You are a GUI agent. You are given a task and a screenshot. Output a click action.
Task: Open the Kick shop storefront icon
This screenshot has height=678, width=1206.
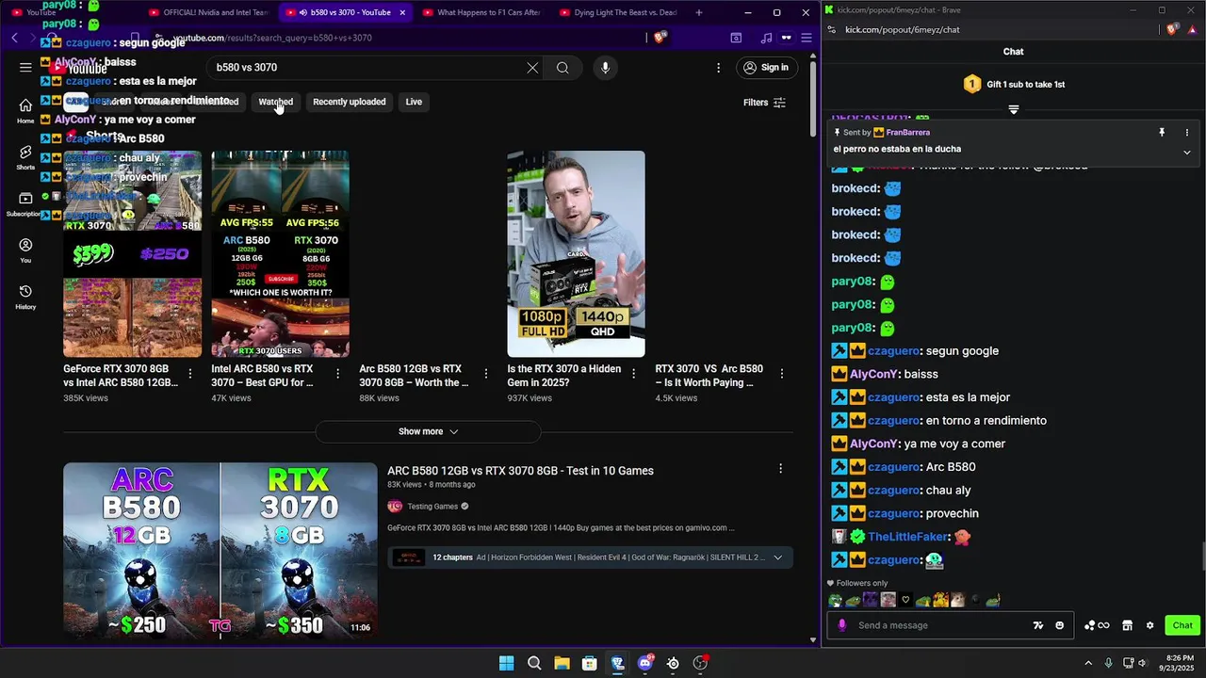click(x=1127, y=625)
